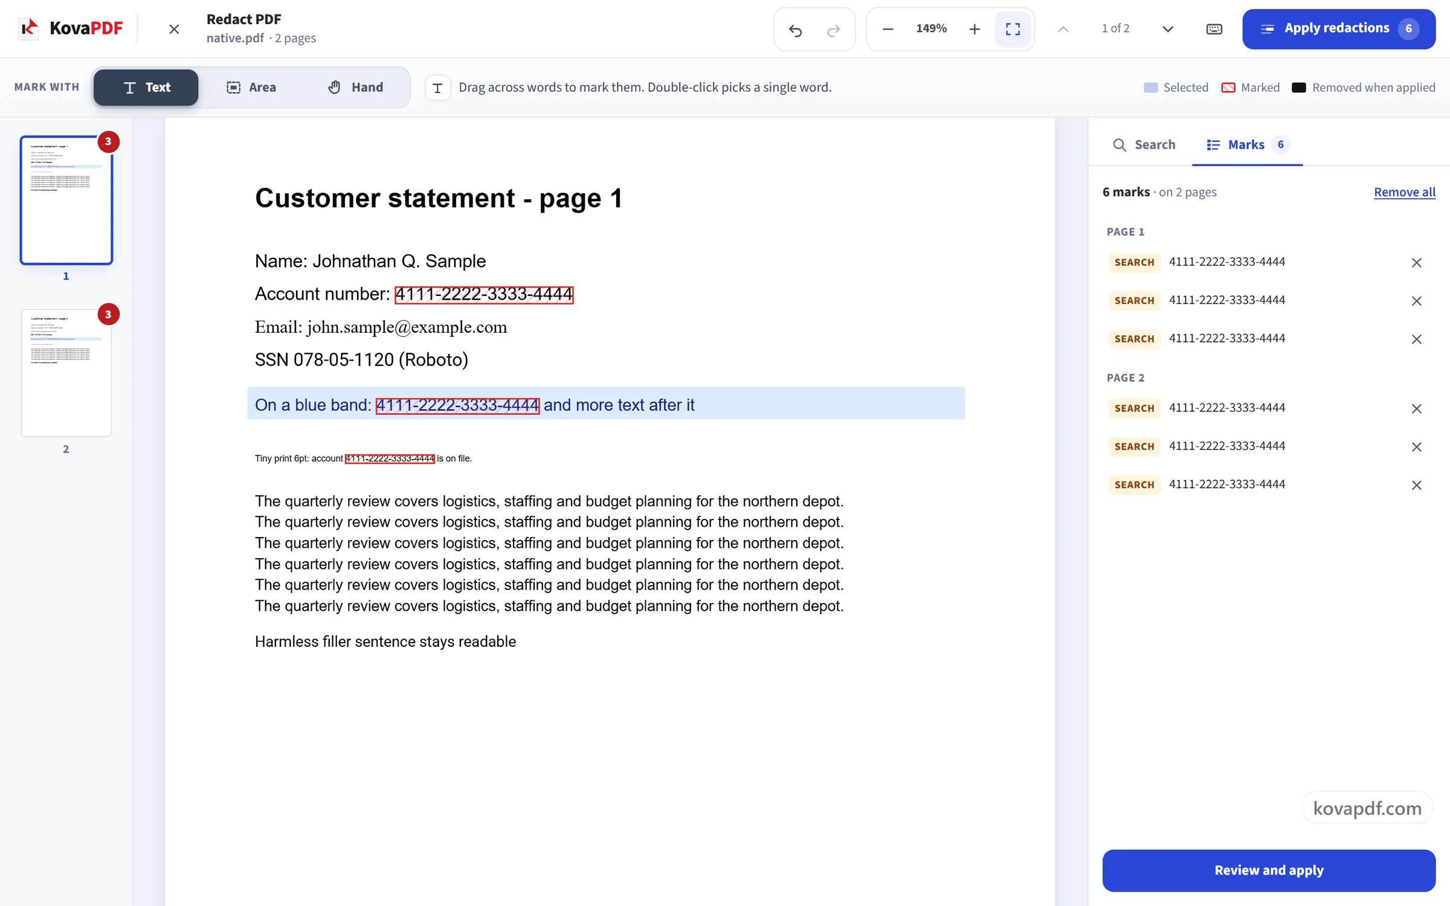The image size is (1450, 906).
Task: Select third Page 2 mark entry
Action: click(1269, 484)
